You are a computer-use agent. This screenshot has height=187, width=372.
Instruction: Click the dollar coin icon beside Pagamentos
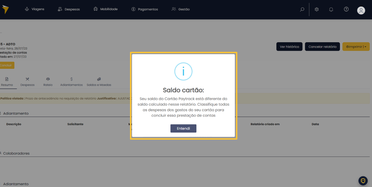(133, 9)
